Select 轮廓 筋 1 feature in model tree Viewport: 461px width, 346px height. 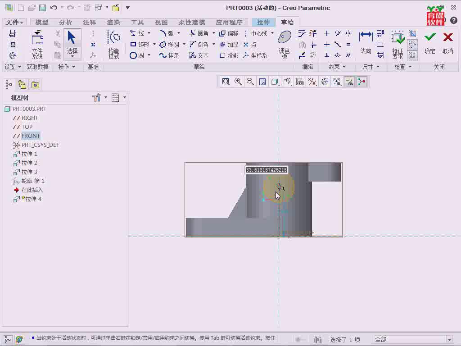coord(29,181)
